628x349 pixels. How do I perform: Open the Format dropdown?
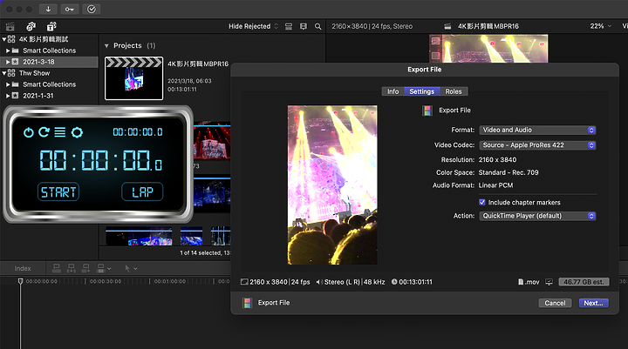(537, 130)
